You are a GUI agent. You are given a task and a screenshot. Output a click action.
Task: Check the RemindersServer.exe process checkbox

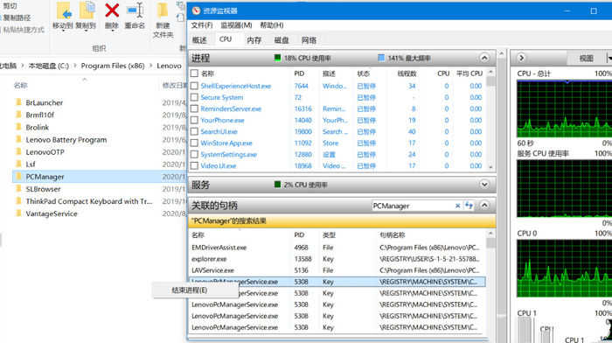[194, 108]
